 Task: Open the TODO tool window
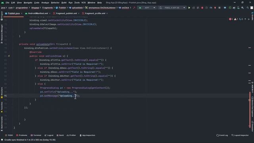[9, 135]
